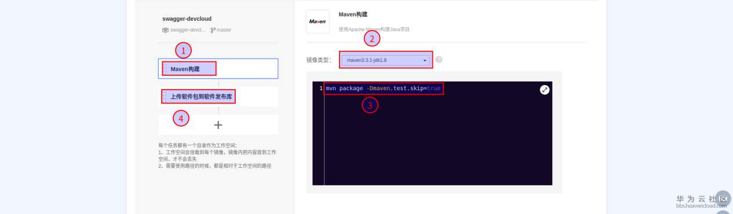Click the 使用Apache Maven构建Java项目 description

coord(374,29)
